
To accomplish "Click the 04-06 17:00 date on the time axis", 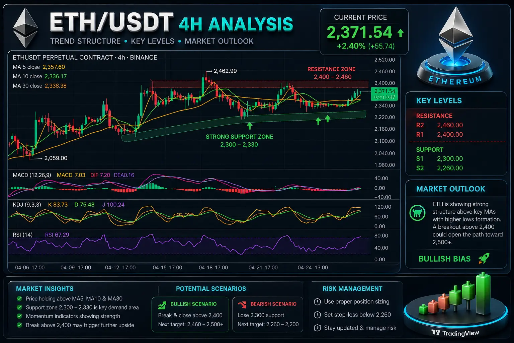I will (x=30, y=268).
